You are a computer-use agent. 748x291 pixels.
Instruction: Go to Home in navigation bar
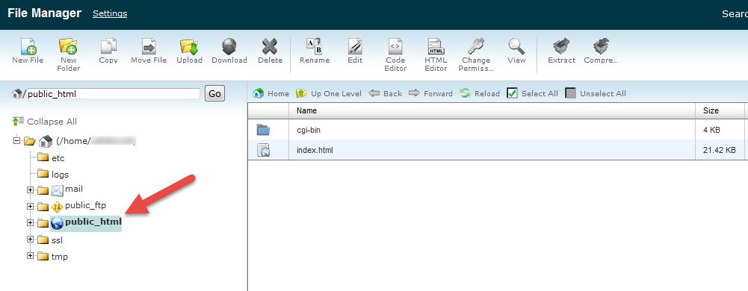[271, 93]
